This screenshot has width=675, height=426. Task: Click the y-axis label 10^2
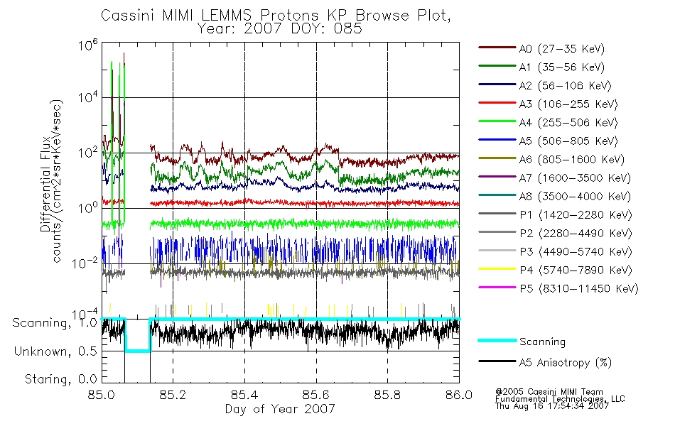click(x=88, y=153)
